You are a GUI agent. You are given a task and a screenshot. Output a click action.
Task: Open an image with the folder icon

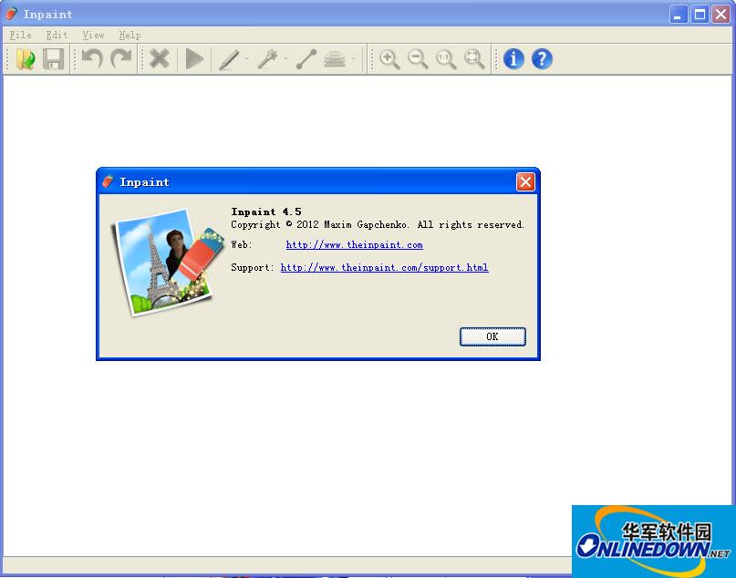pos(26,59)
